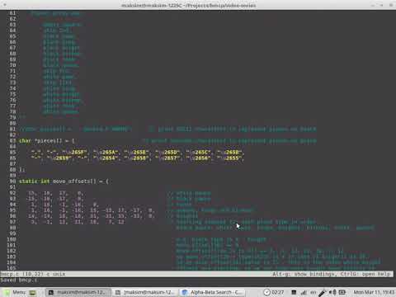
Task: Open the volume speaker tray icon
Action: [332, 292]
